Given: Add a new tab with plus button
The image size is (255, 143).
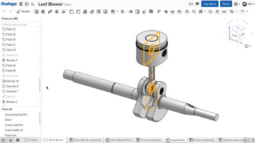Looking at the screenshot, I should pos(11,140).
